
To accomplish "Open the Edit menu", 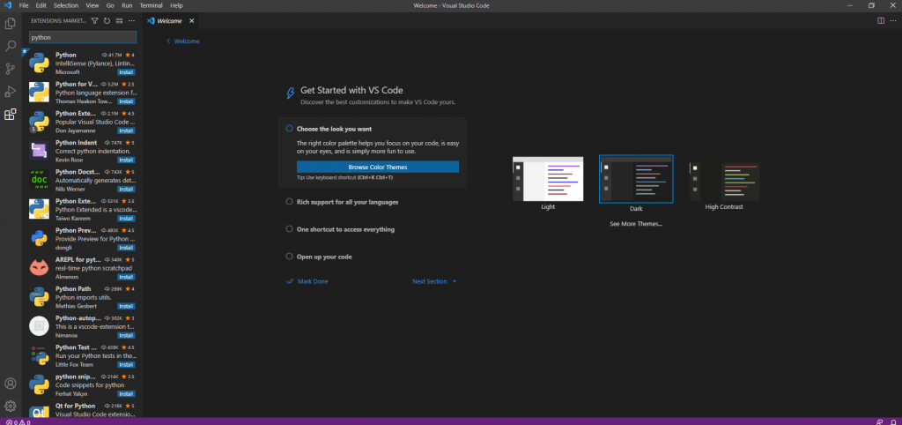I will [41, 5].
